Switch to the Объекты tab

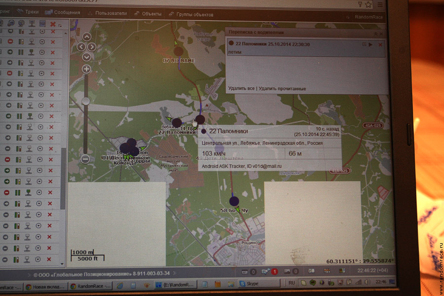click(x=150, y=13)
